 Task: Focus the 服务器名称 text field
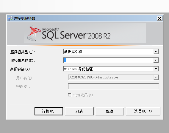click(x=108, y=60)
